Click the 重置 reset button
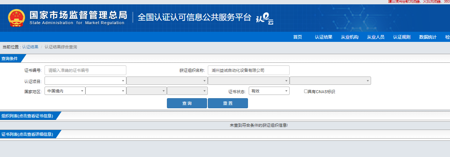 (x=228, y=103)
